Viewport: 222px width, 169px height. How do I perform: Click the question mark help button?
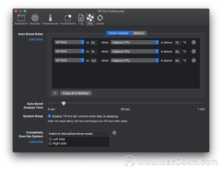pos(114,133)
